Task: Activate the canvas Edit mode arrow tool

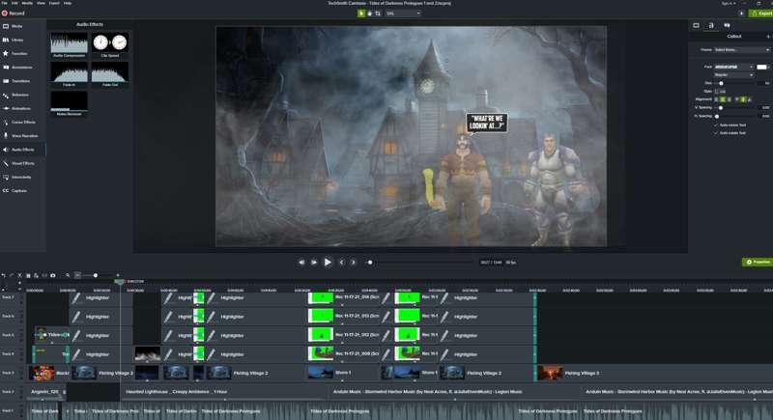Action: (x=361, y=14)
